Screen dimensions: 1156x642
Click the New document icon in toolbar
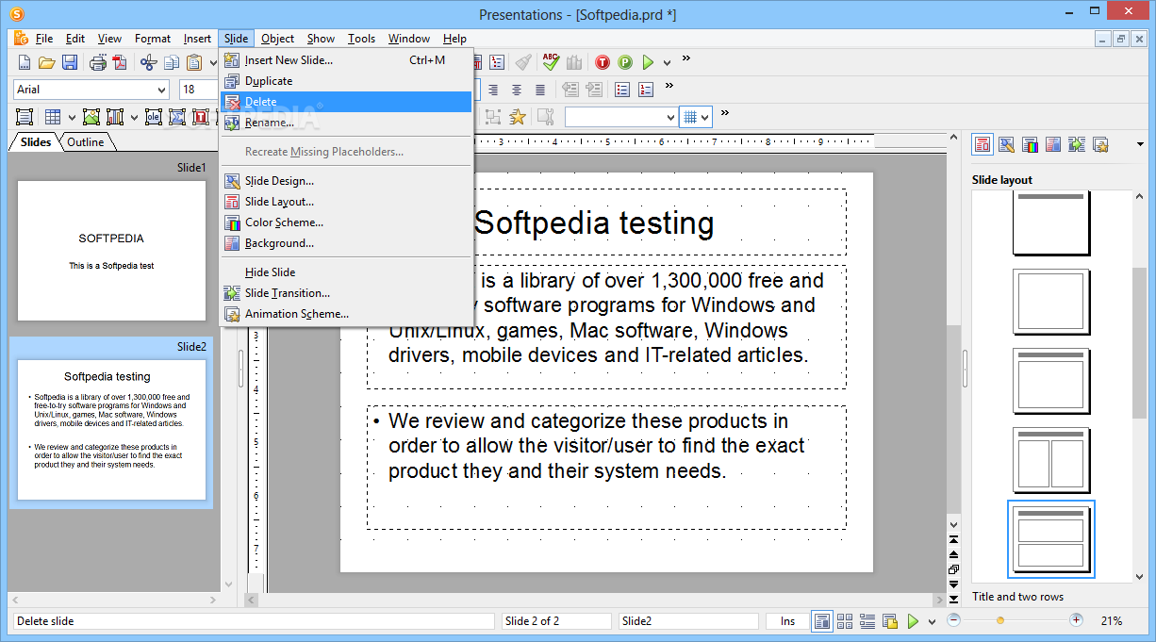[25, 62]
